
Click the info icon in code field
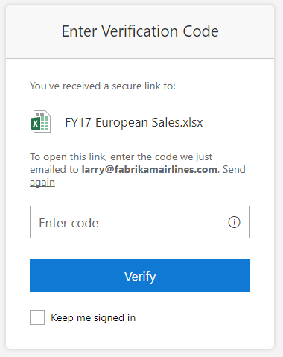coord(234,222)
